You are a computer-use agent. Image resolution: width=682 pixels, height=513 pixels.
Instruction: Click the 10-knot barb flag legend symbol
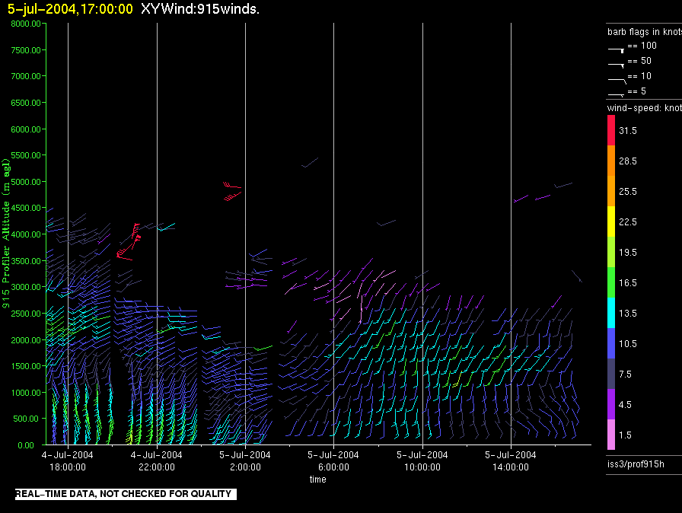pos(617,81)
